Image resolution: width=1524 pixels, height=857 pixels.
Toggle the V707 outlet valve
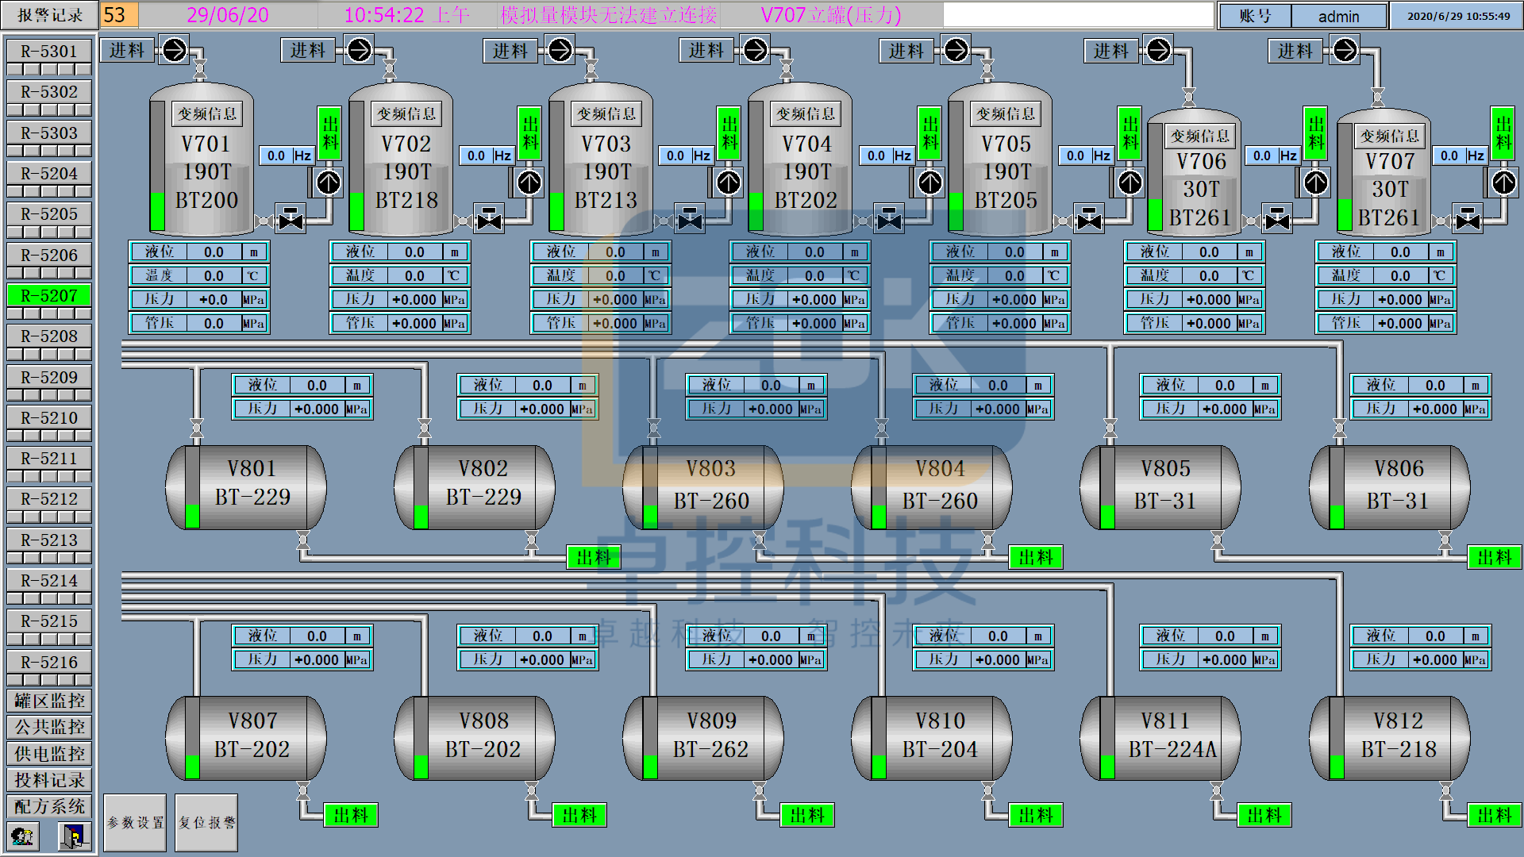click(1467, 218)
